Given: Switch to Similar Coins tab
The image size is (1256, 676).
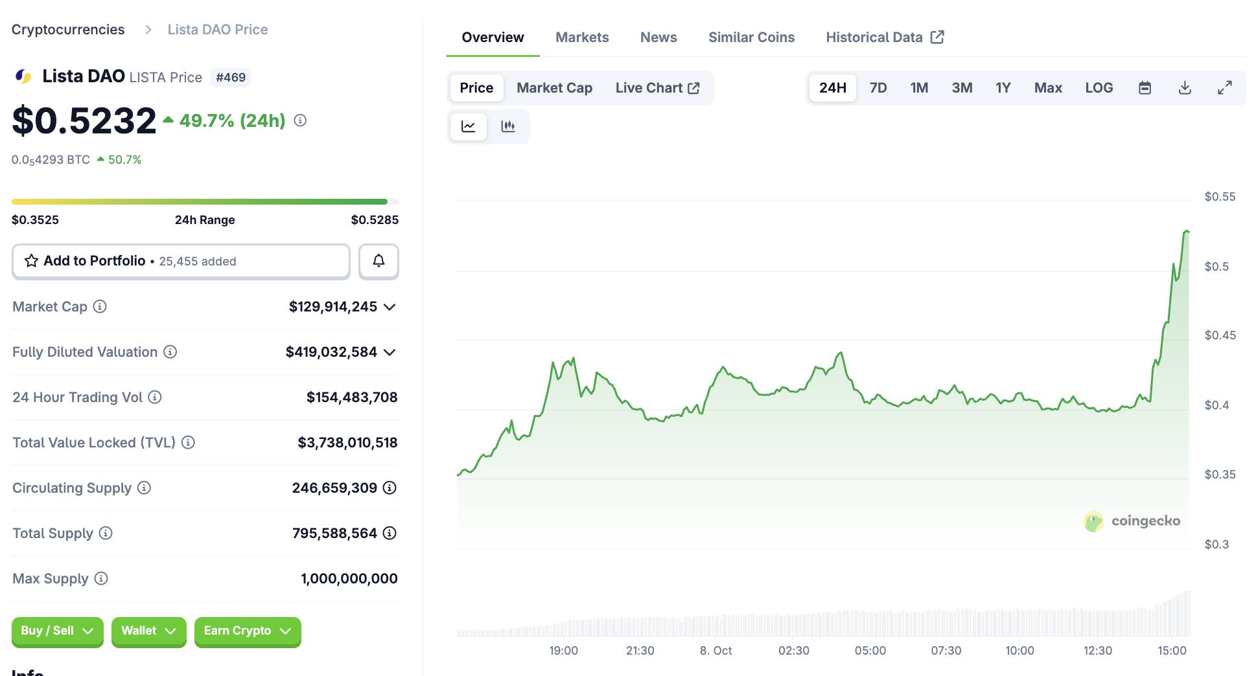Looking at the screenshot, I should click(750, 38).
